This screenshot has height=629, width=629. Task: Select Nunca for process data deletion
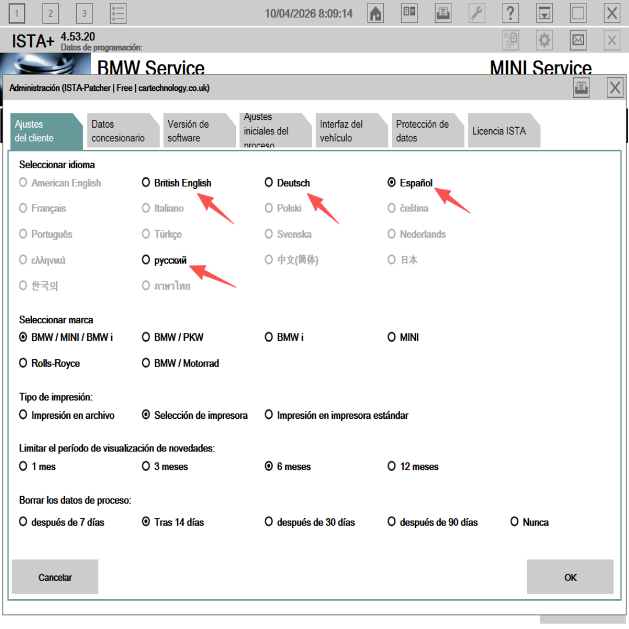[529, 522]
